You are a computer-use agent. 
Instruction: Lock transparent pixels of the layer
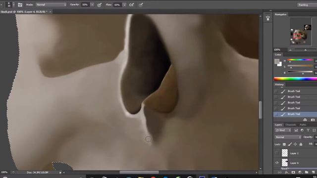pyautogui.click(x=284, y=144)
